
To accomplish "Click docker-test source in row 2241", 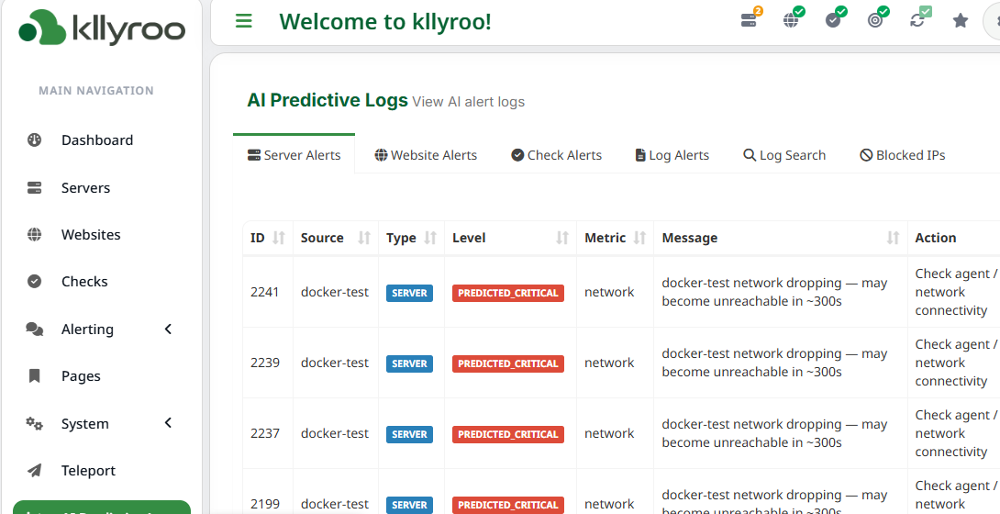I will pyautogui.click(x=335, y=292).
